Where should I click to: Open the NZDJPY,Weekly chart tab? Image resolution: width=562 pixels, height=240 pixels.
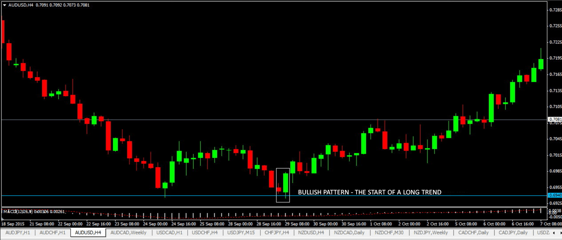pos(431,233)
